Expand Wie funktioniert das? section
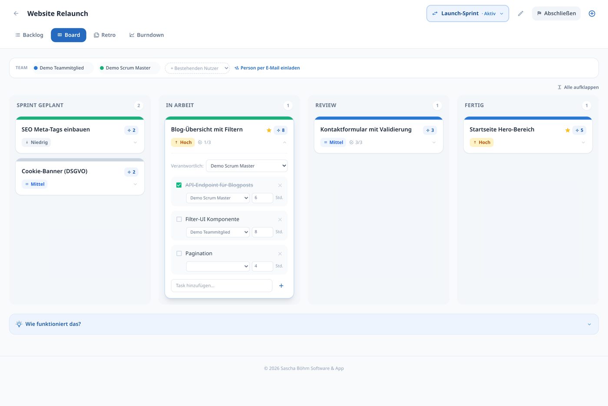The height and width of the screenshot is (406, 608). (304, 324)
